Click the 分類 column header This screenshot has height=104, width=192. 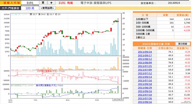(145, 15)
